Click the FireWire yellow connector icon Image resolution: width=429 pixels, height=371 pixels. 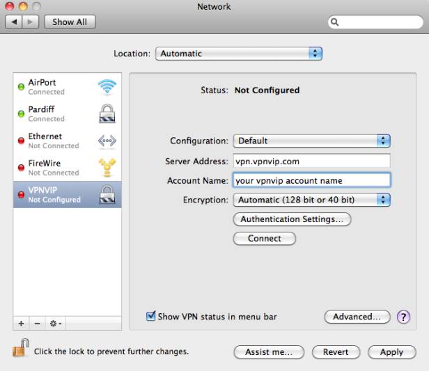(107, 167)
